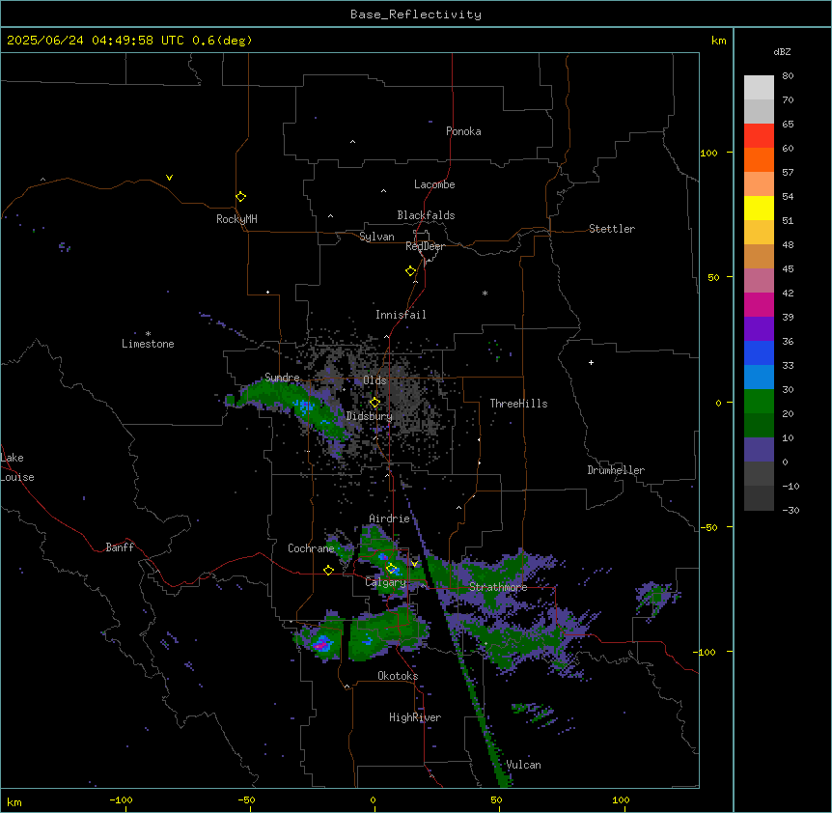This screenshot has height=813, width=832.
Task: Click the yellow V marker northwest of RockyMH
Action: tap(169, 178)
